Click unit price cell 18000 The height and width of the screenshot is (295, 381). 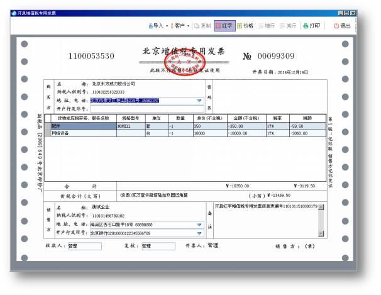click(210, 133)
